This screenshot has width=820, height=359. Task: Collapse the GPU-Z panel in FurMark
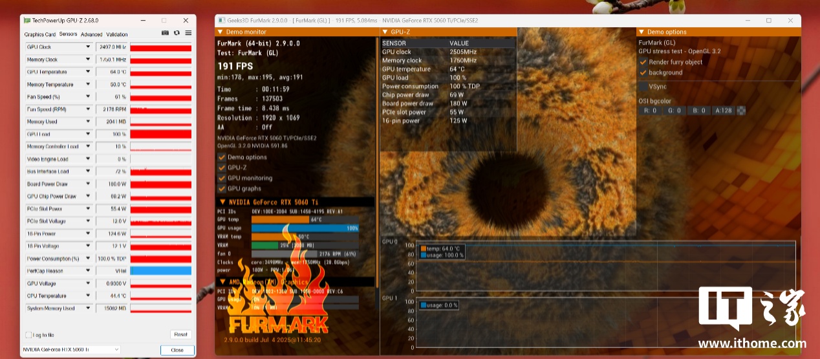click(x=385, y=32)
